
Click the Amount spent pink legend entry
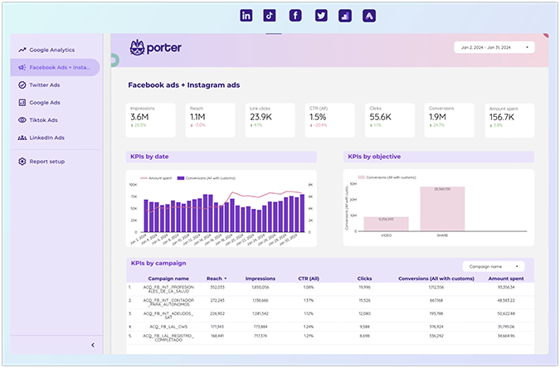[156, 178]
